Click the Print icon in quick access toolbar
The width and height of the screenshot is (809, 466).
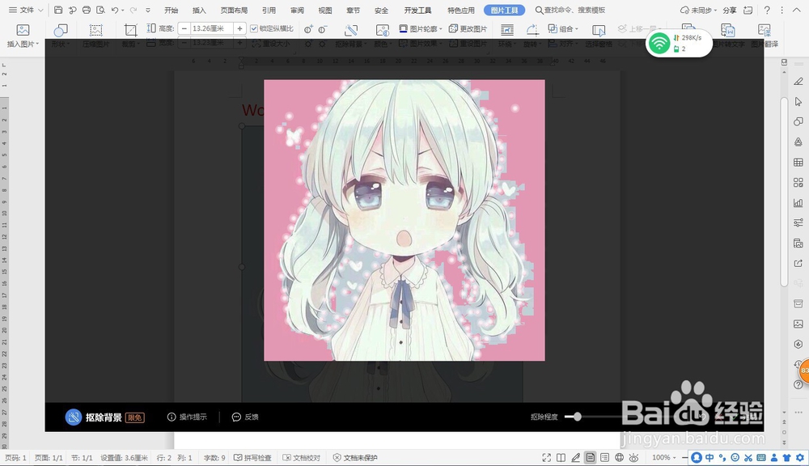tap(87, 10)
